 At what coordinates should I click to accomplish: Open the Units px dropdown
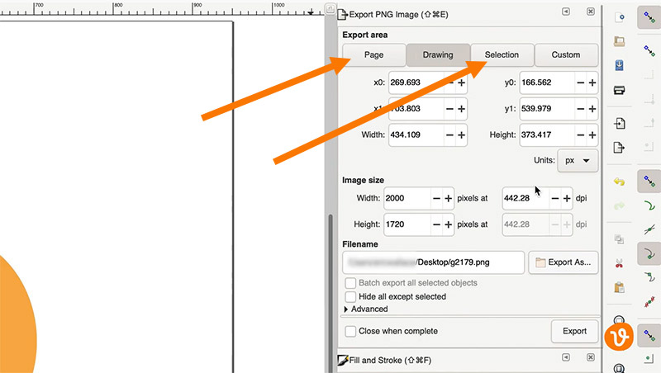[x=578, y=160]
